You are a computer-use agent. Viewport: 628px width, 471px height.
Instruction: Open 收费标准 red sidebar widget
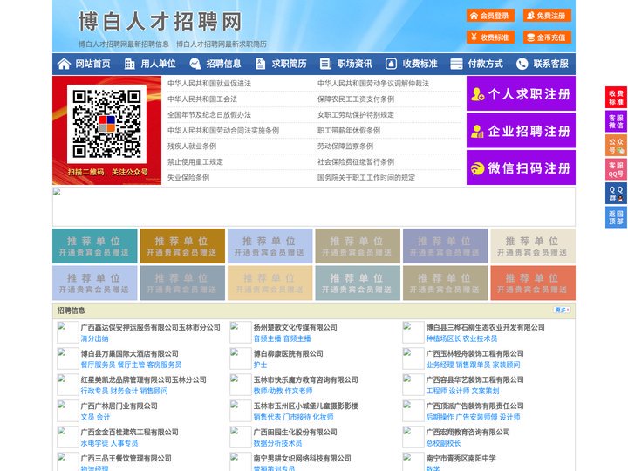pos(616,98)
